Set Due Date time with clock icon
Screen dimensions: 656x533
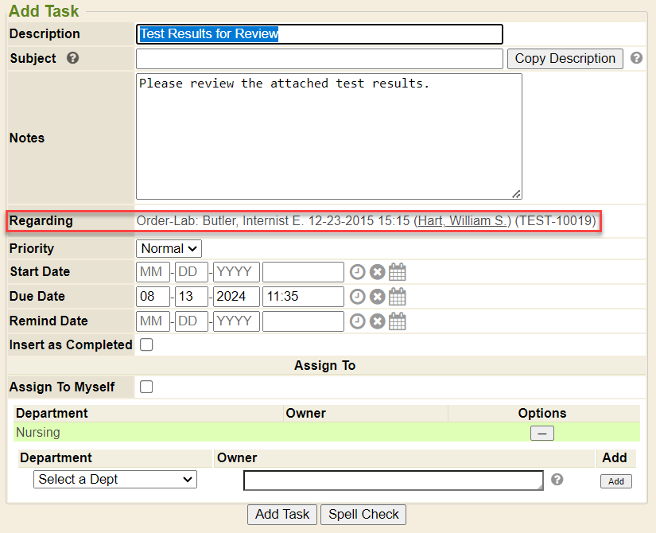point(358,297)
